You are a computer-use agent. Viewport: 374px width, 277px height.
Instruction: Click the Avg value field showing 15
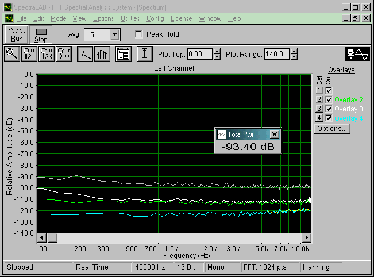[x=97, y=35]
